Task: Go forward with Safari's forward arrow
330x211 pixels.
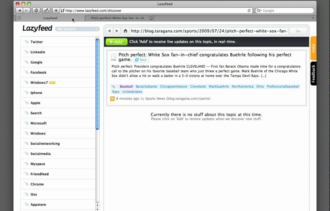Action: pos(26,11)
